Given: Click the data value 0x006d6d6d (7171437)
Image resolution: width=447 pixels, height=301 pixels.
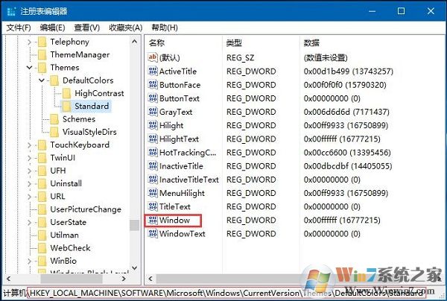Looking at the screenshot, I should pos(346,112).
